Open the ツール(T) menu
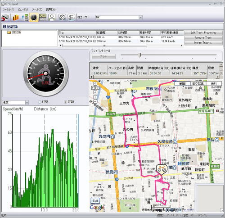Screen dimensions: 225x218 pyautogui.click(x=37, y=9)
